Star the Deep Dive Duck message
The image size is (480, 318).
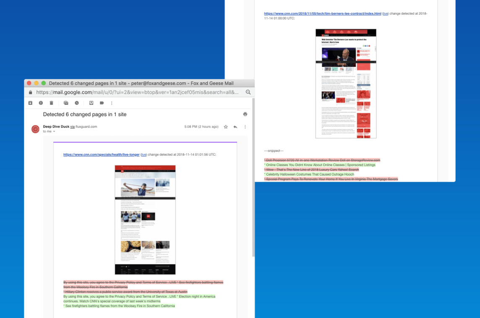tap(226, 127)
